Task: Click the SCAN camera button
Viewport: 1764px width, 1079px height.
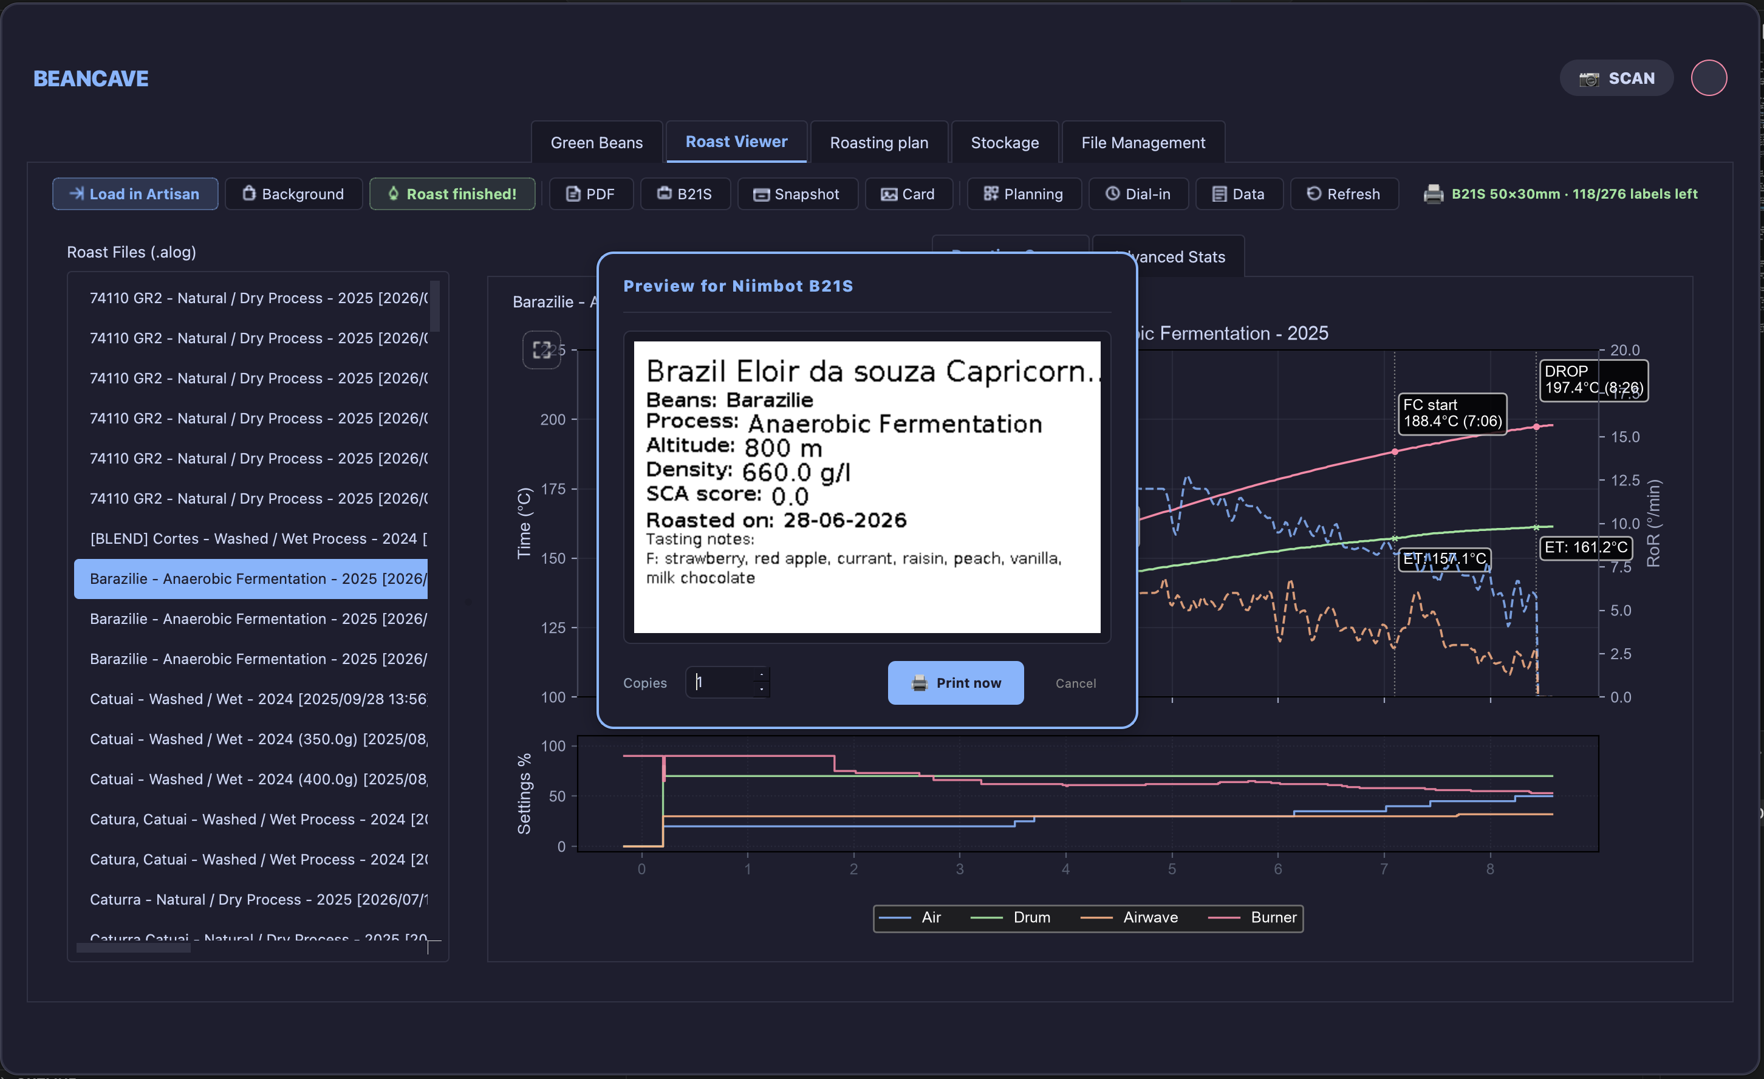Action: click(1616, 78)
